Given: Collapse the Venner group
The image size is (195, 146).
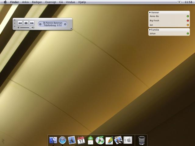Looking at the screenshot, I should 150,12.
